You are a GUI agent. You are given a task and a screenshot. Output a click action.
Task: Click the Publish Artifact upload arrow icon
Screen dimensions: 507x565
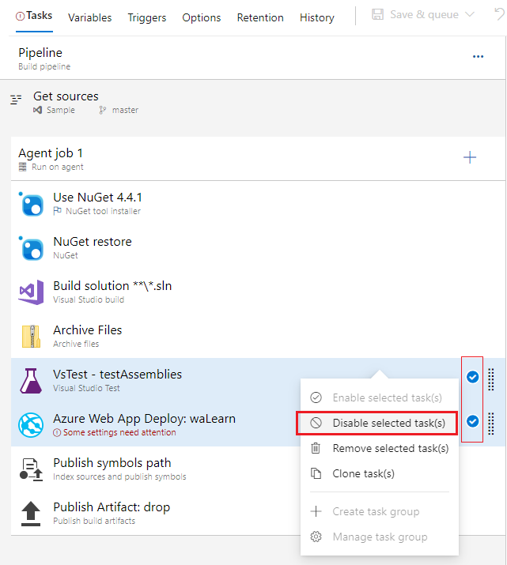[31, 514]
